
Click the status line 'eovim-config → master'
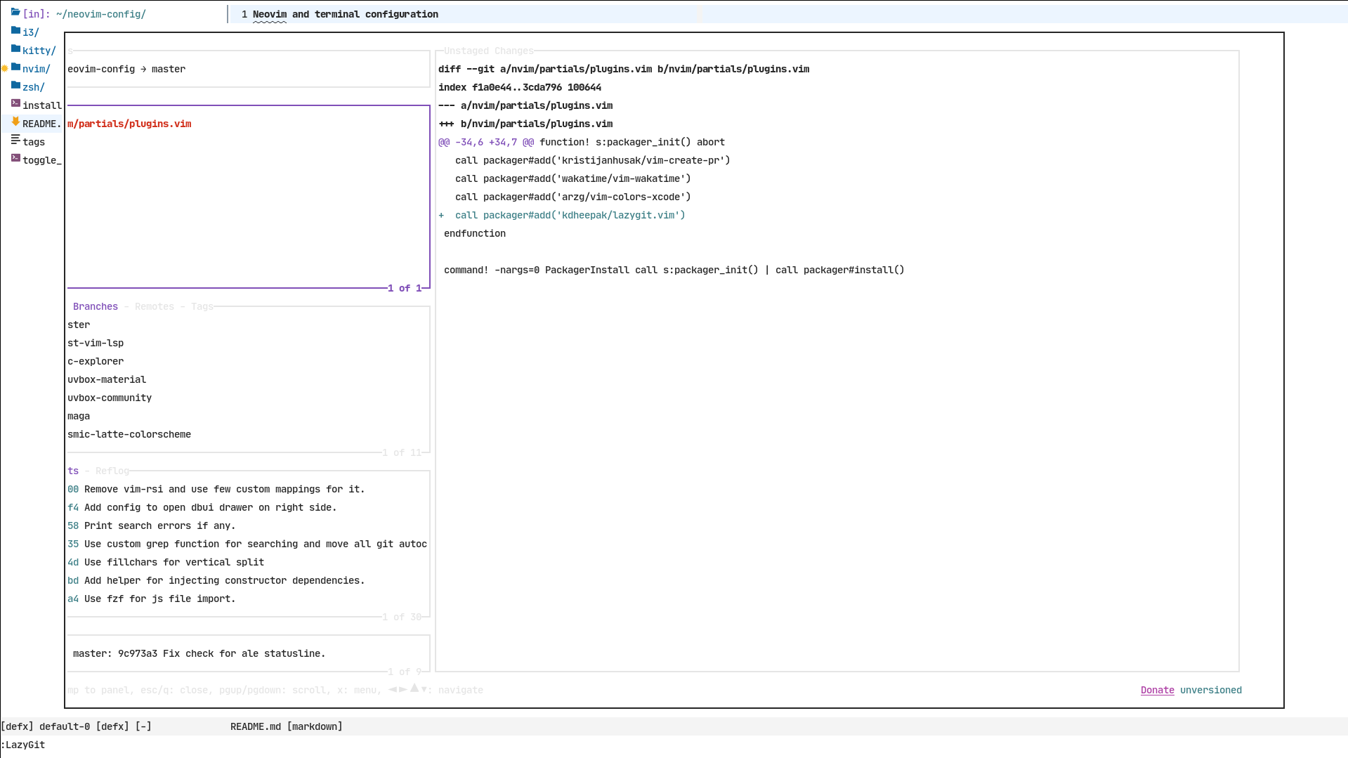click(x=126, y=69)
